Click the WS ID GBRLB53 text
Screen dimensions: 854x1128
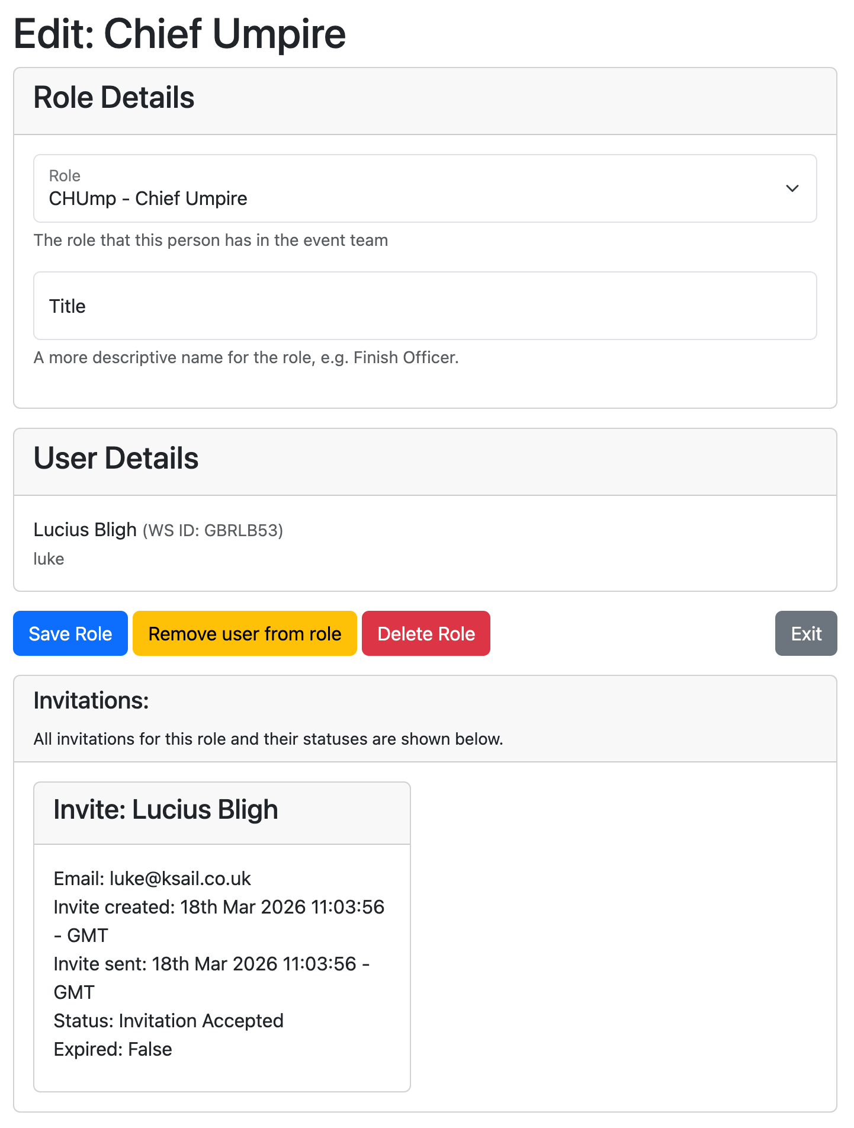click(213, 531)
